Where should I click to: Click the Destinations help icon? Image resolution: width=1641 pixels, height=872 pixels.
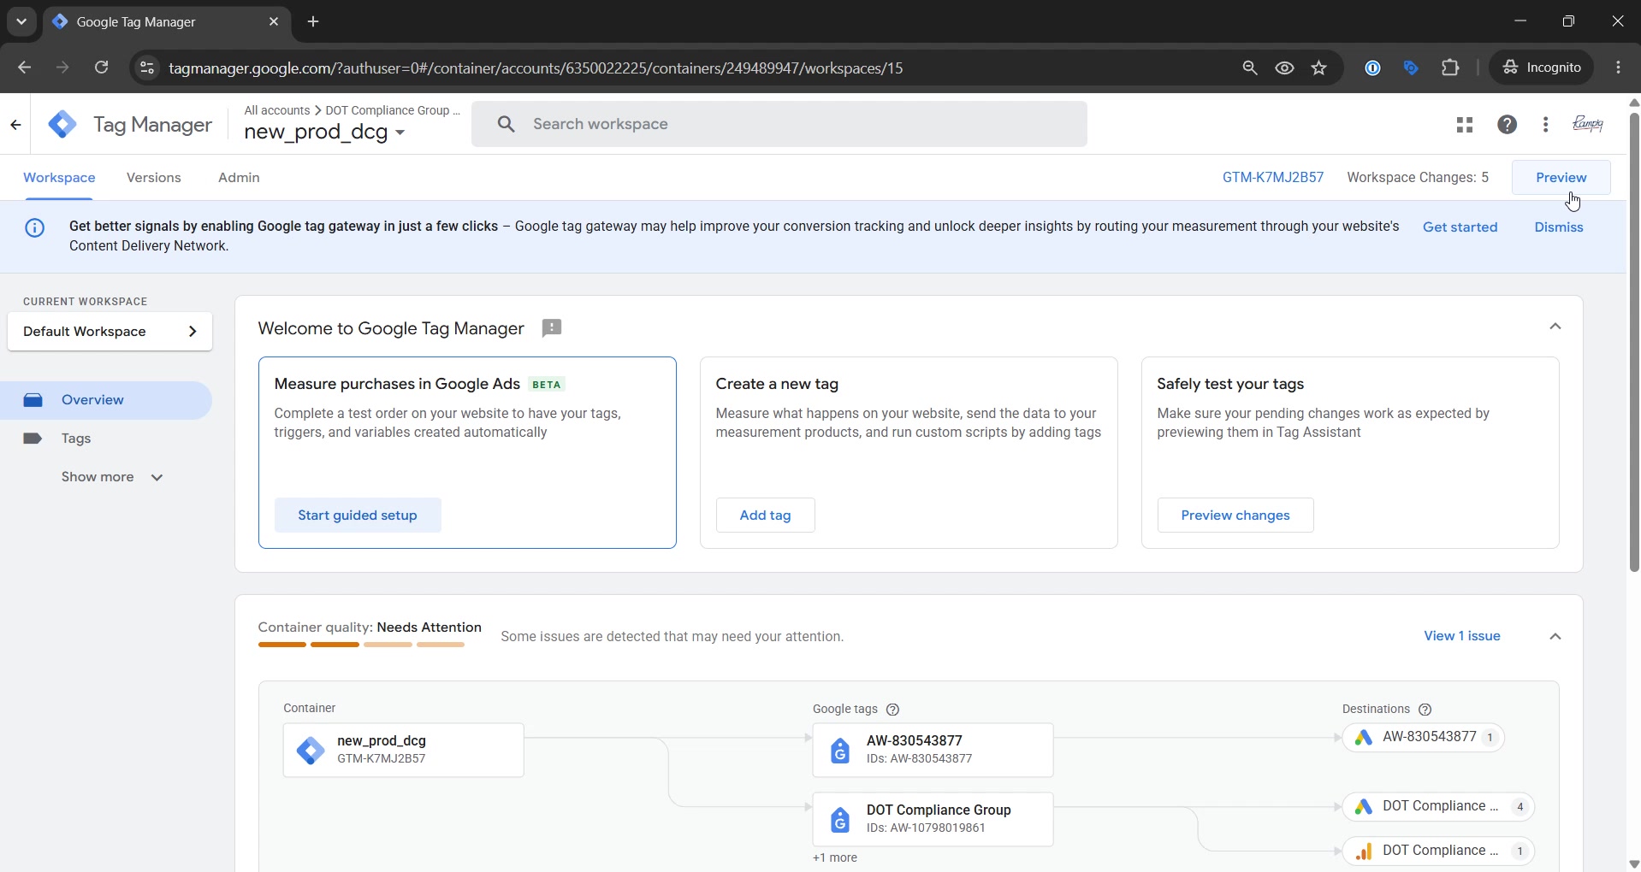1425,710
